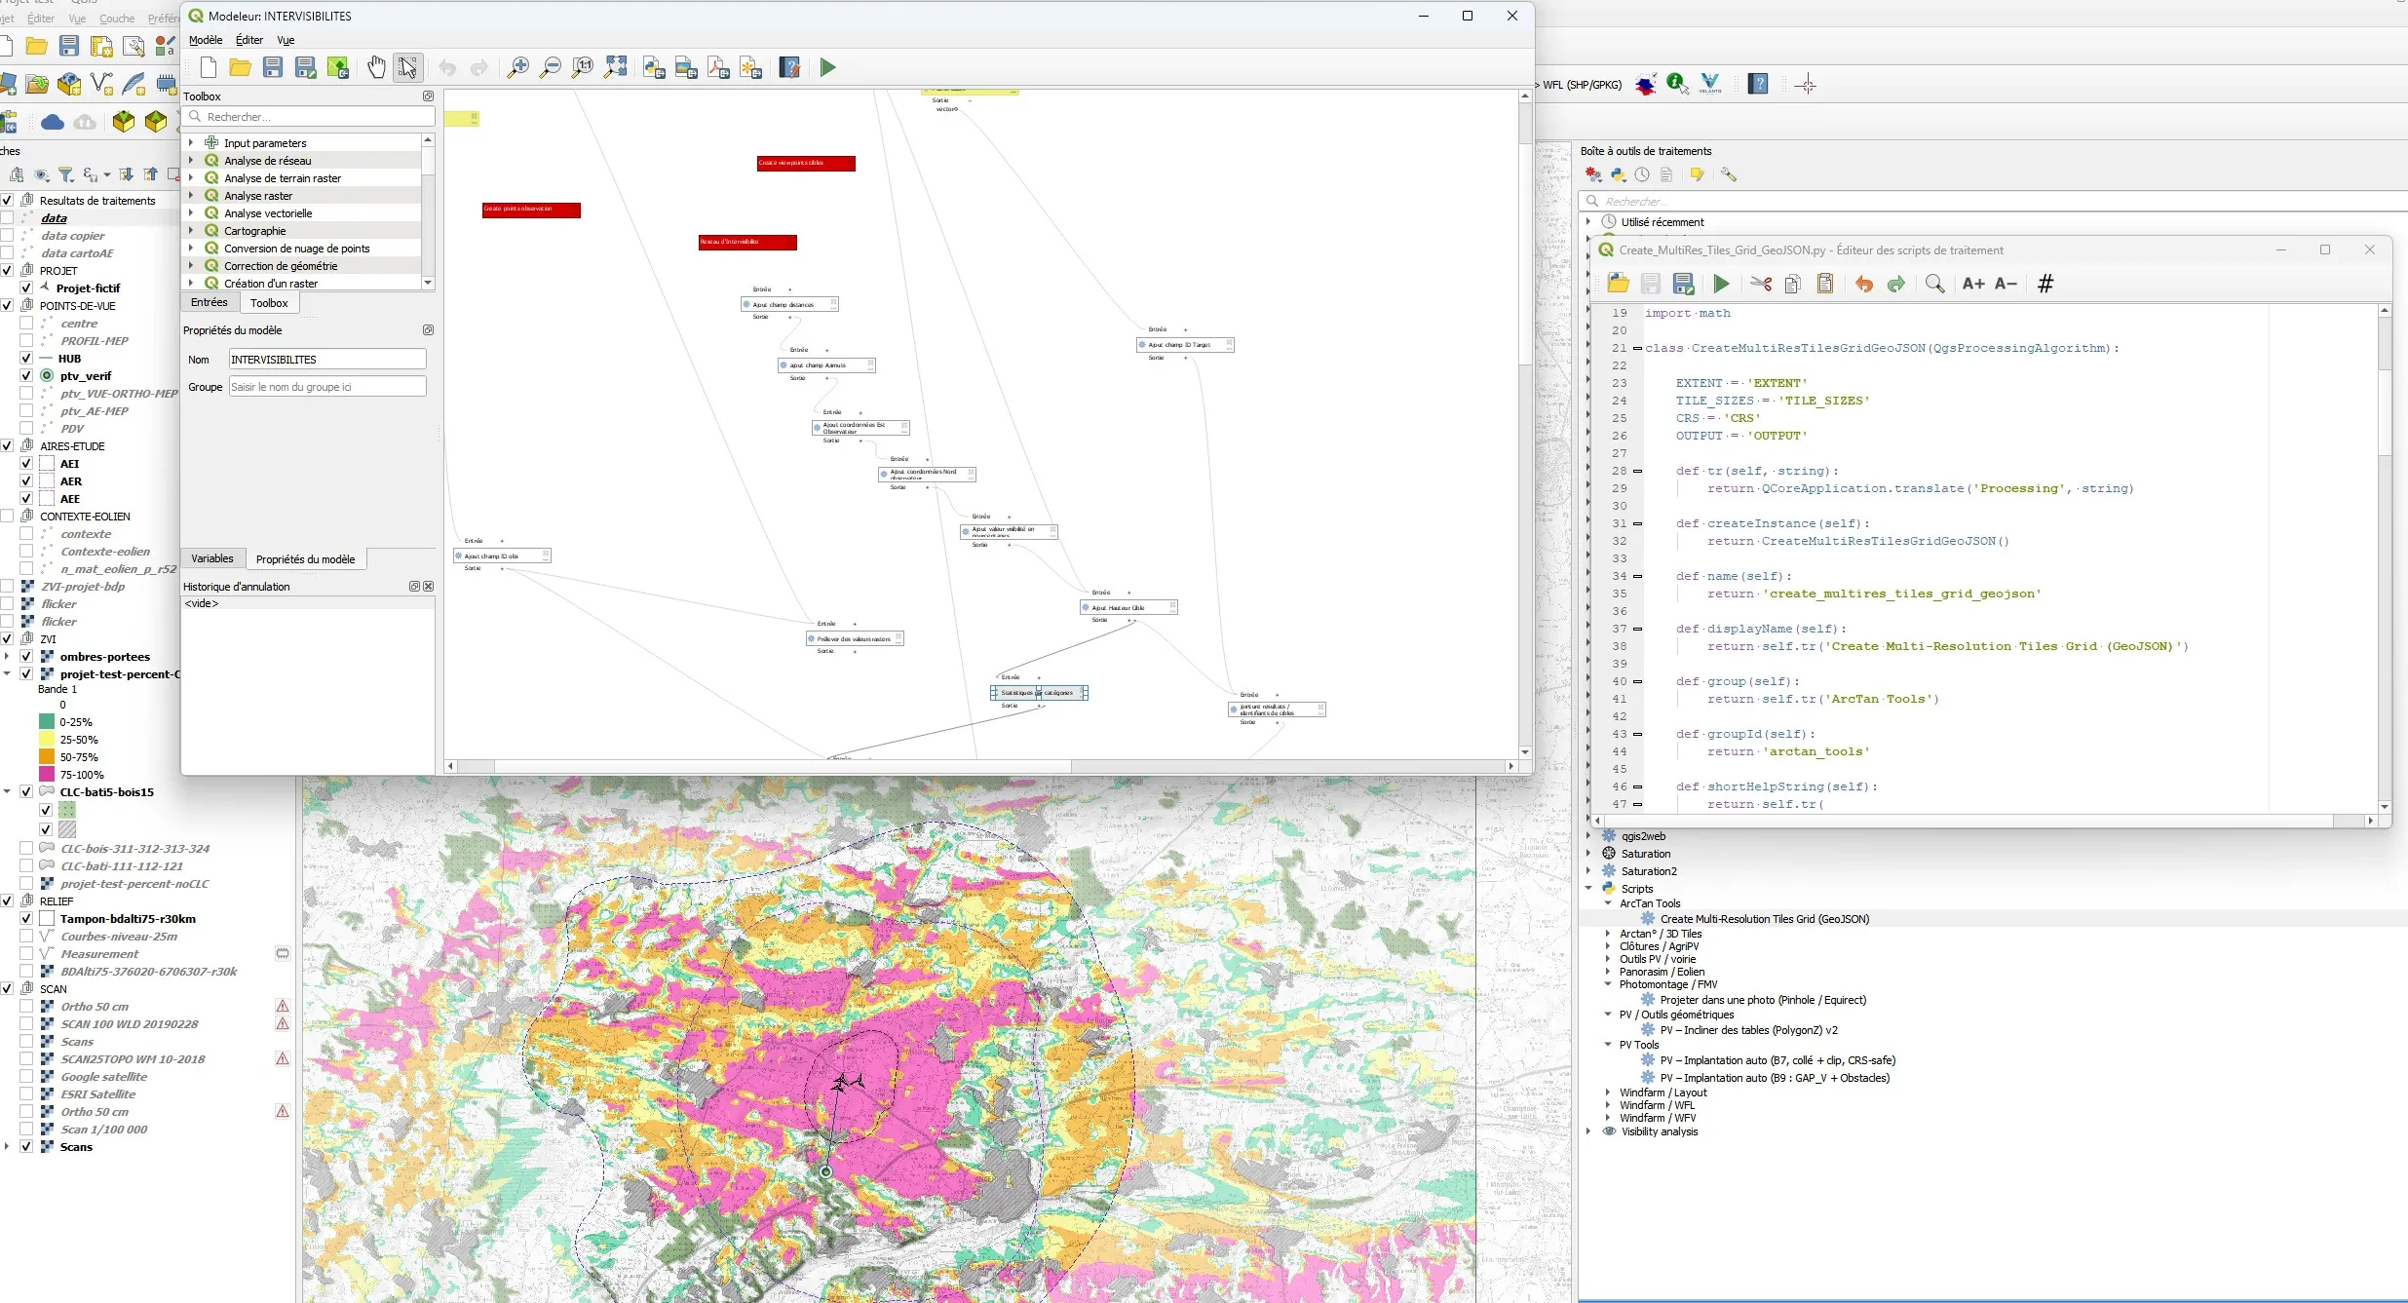Screen dimensions: 2408x1303
Task: Open script file in script editor
Action: (1619, 284)
